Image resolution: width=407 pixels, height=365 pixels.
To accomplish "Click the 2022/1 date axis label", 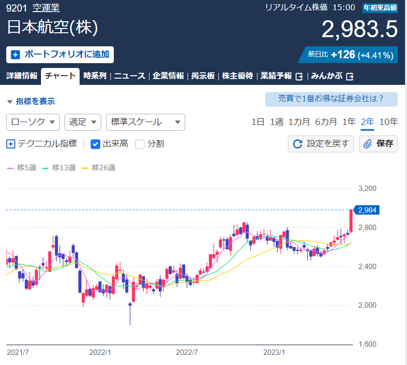I will [100, 352].
